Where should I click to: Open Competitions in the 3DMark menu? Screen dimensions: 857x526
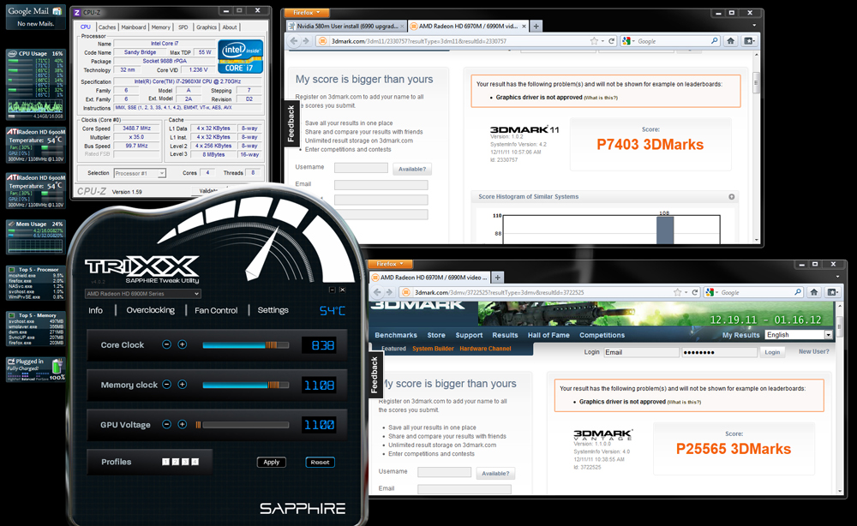click(602, 335)
